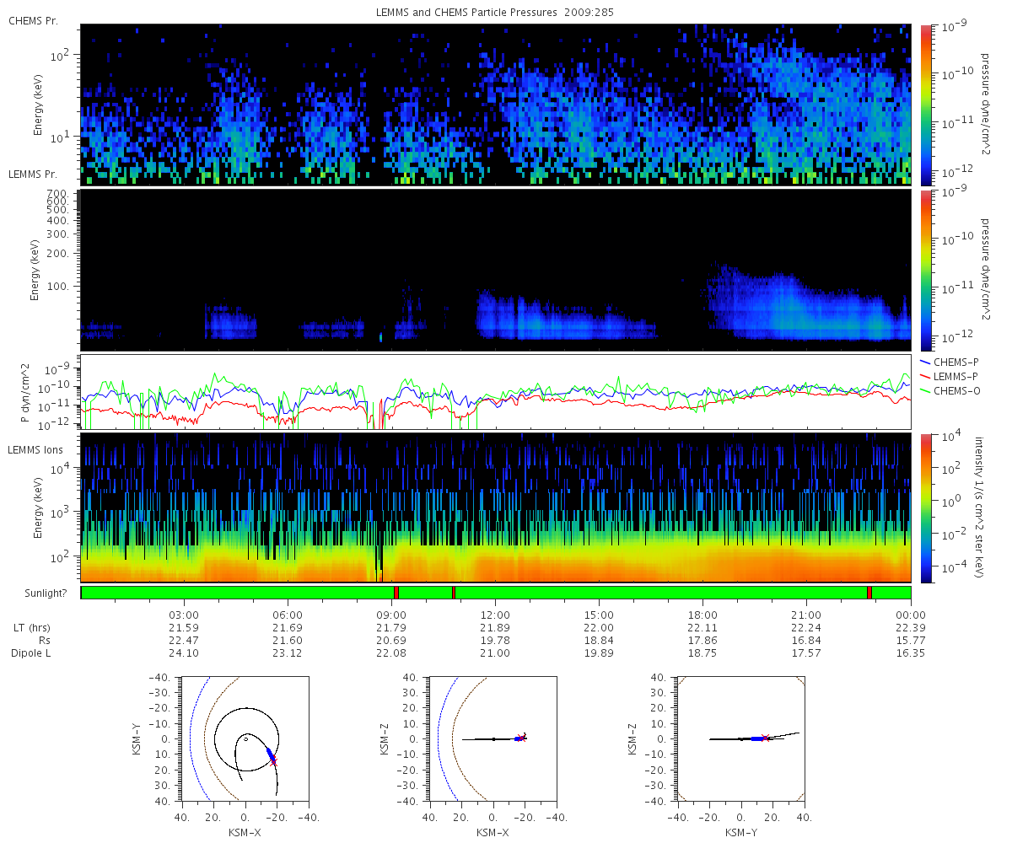
Task: Click the '06:00' time axis label
Action: pos(288,615)
